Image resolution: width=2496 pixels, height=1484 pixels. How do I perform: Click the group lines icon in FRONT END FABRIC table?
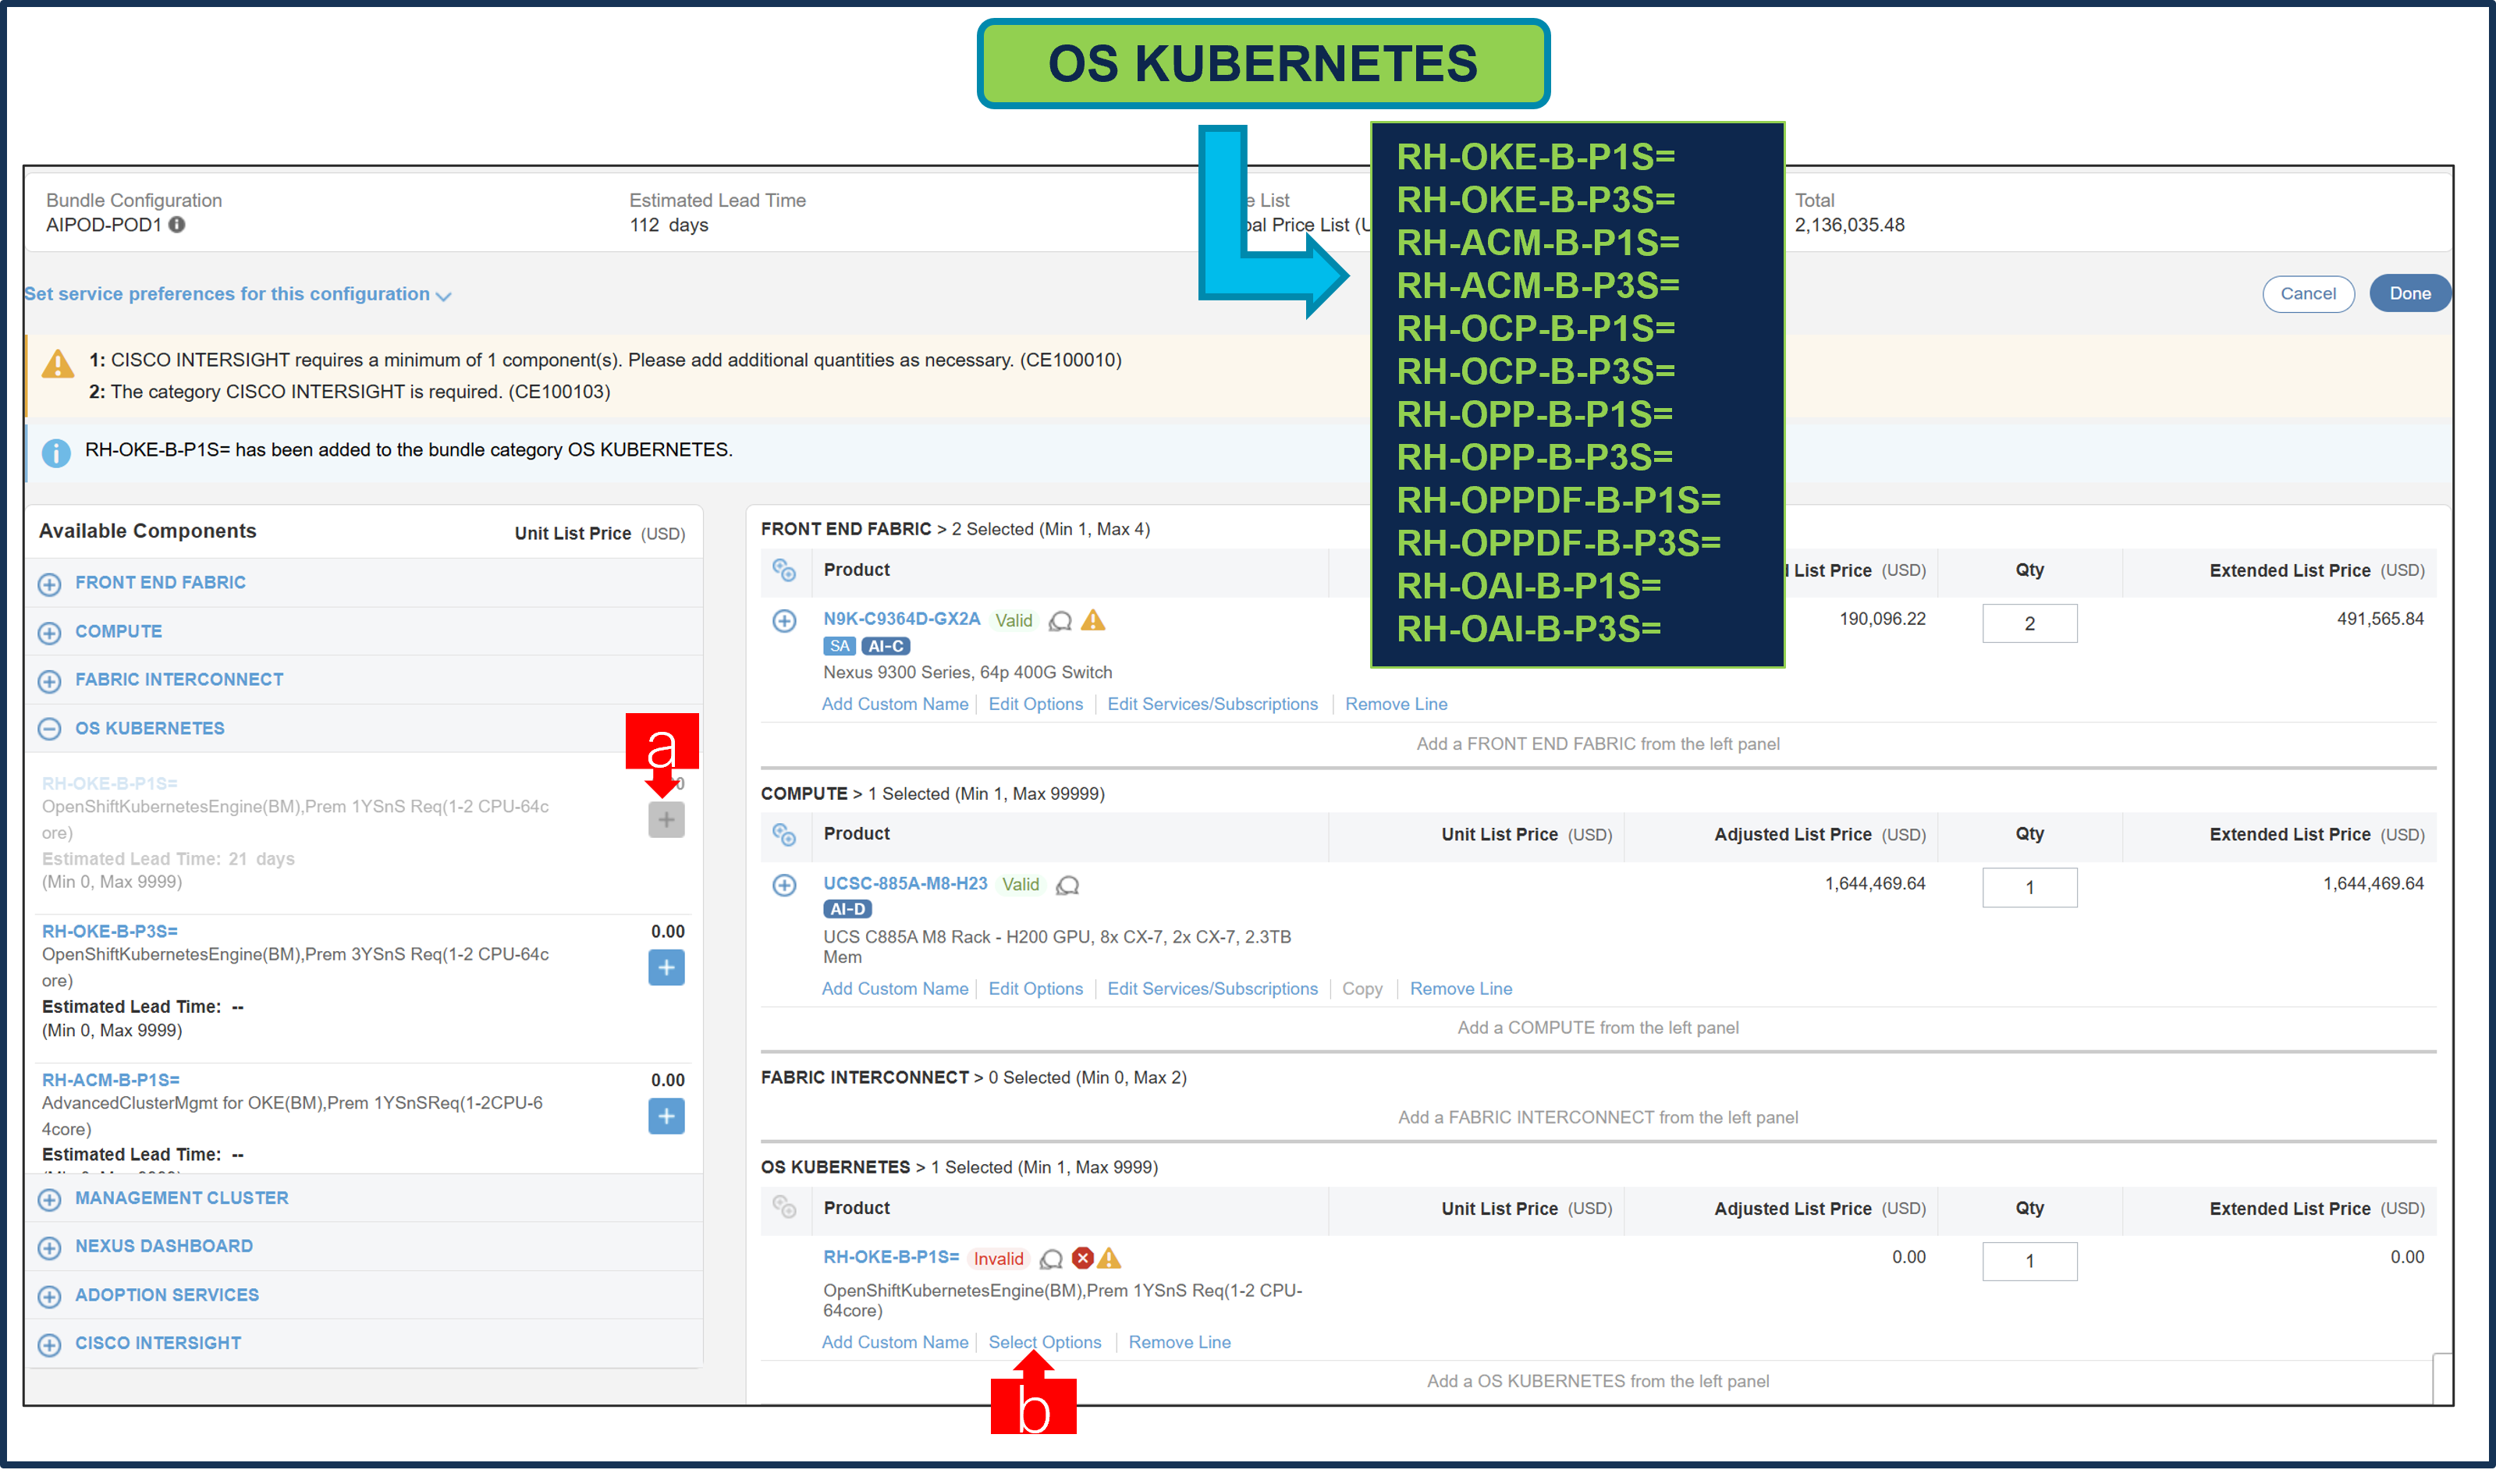coord(784,571)
